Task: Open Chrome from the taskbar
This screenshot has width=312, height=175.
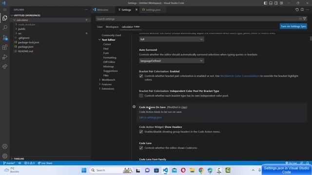Action: point(201,170)
